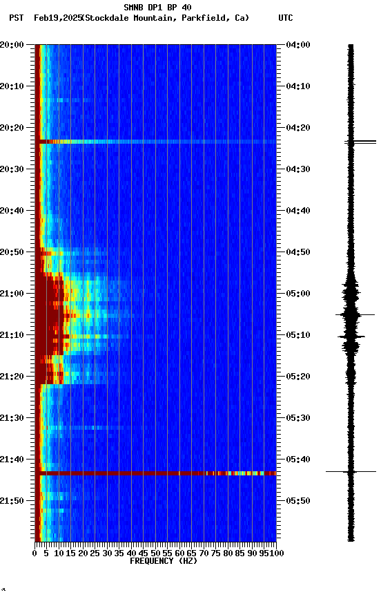Click the 50 Hz frequency axis label
The image size is (381, 597).
(155, 553)
